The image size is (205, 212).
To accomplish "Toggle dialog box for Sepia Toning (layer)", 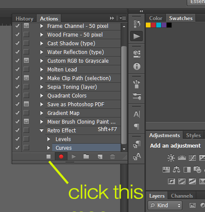I will pyautogui.click(x=26, y=87).
